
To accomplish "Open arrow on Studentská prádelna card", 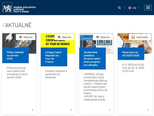I will pos(109,110).
